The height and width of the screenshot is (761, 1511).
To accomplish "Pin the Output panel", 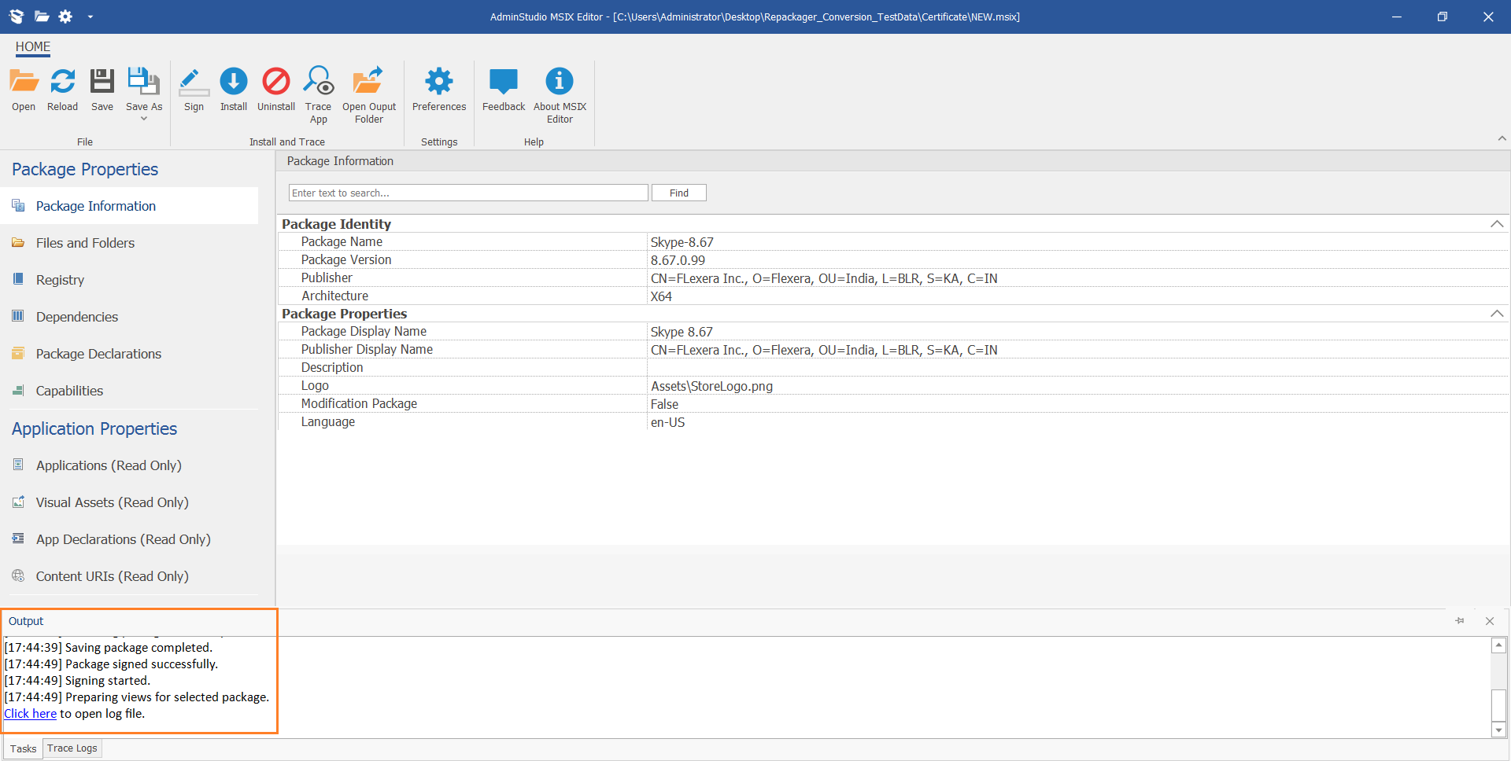I will click(x=1460, y=621).
